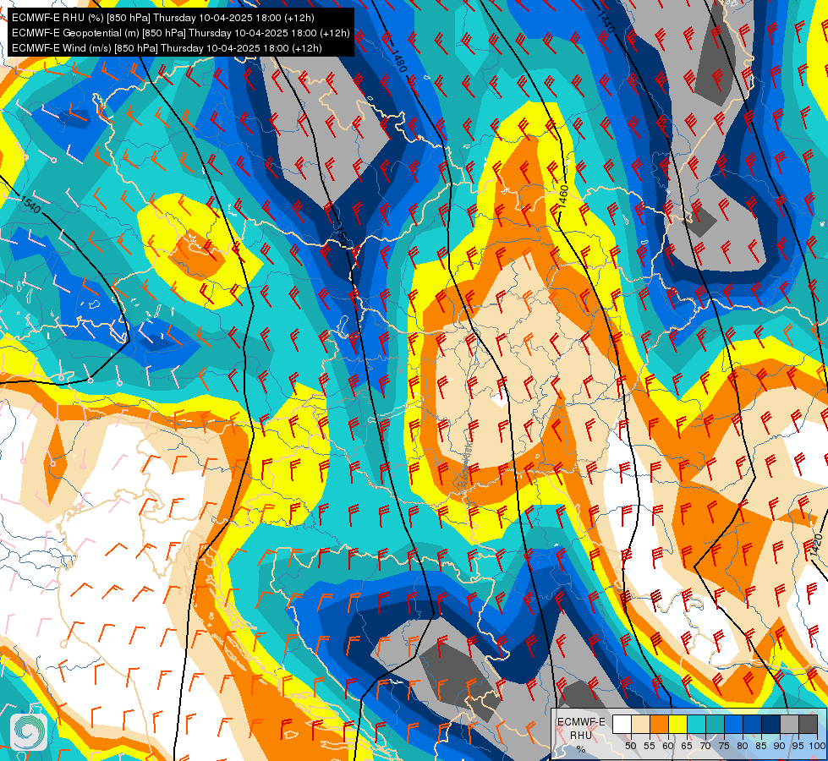Click the white legend swatch below 50%
Screen dimensions: 828x761
click(622, 724)
